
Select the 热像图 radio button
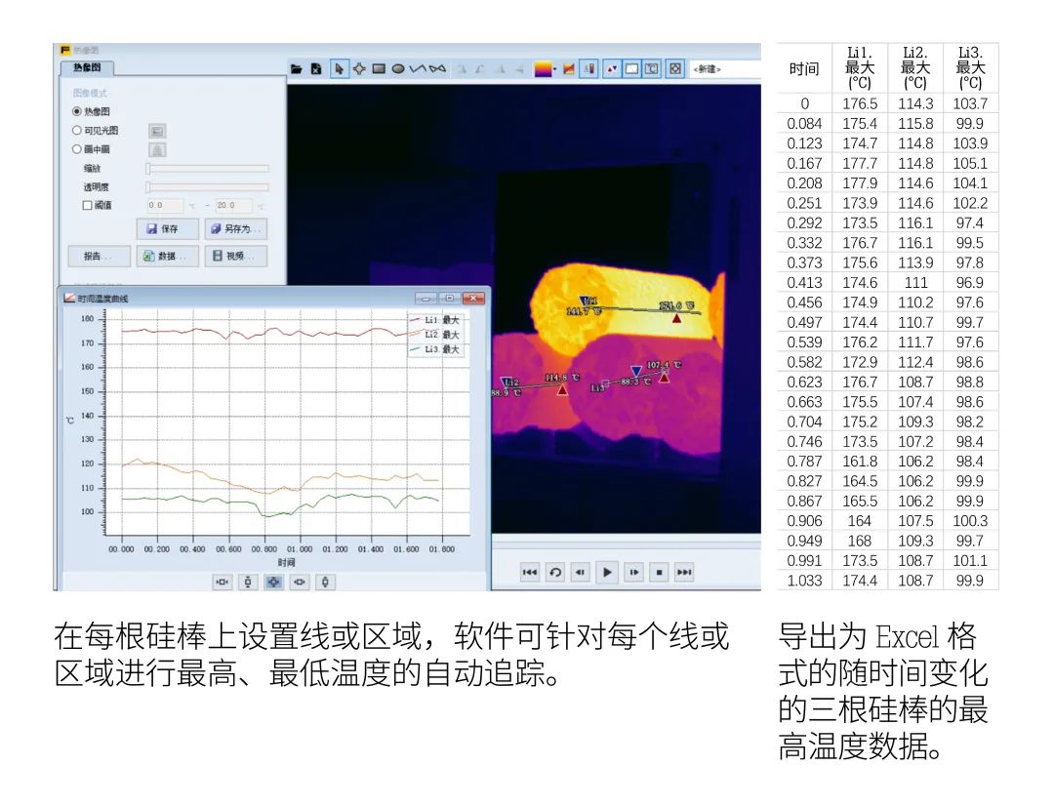click(77, 112)
